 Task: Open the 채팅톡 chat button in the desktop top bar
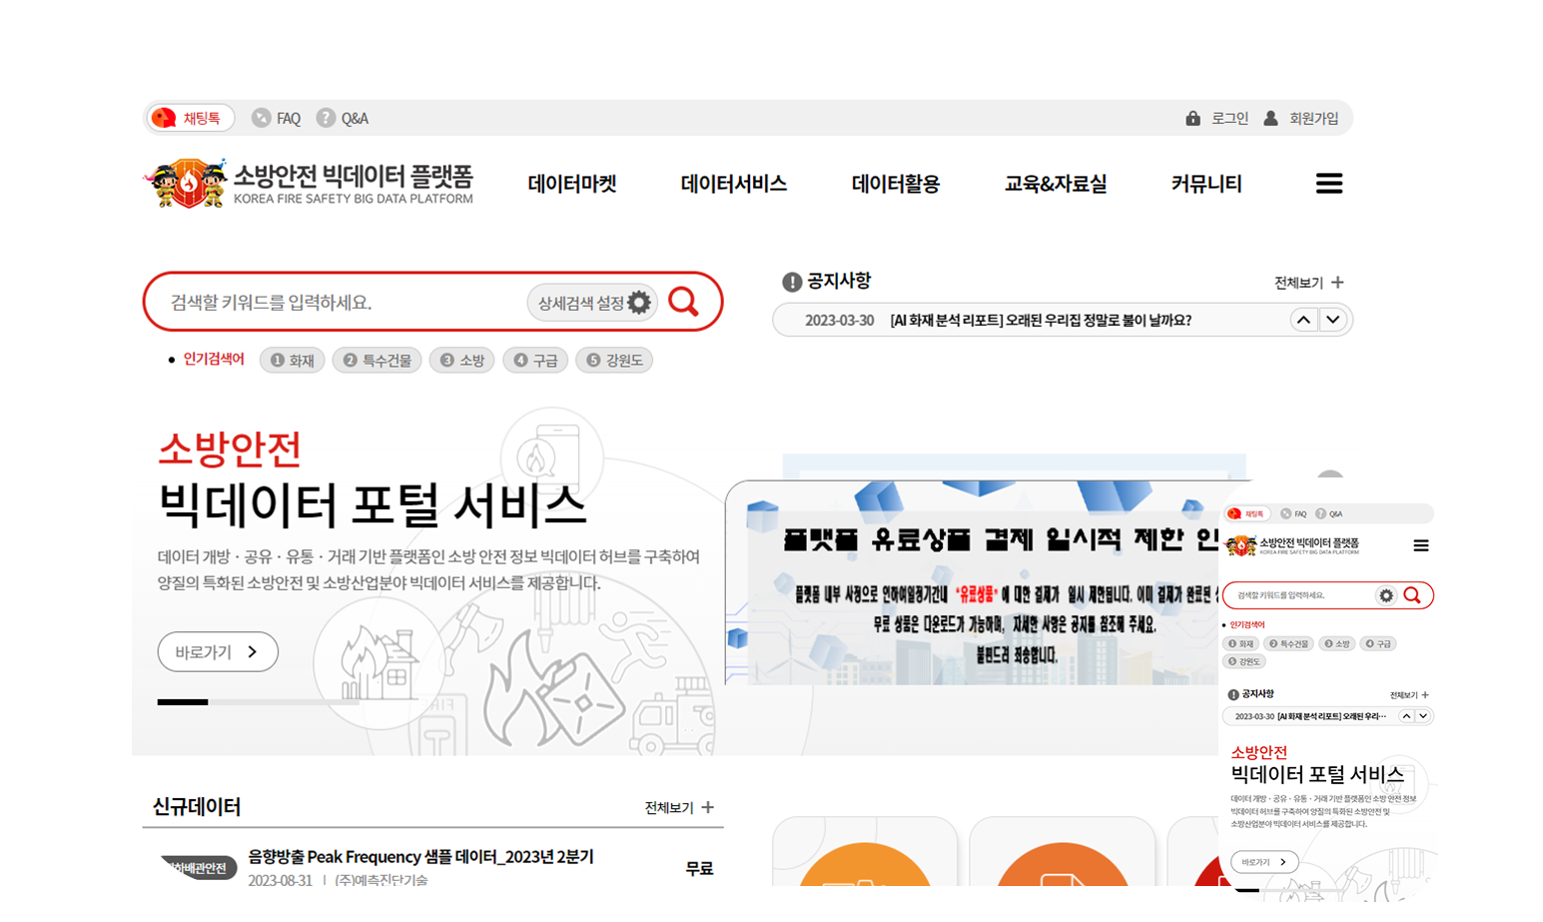[190, 118]
